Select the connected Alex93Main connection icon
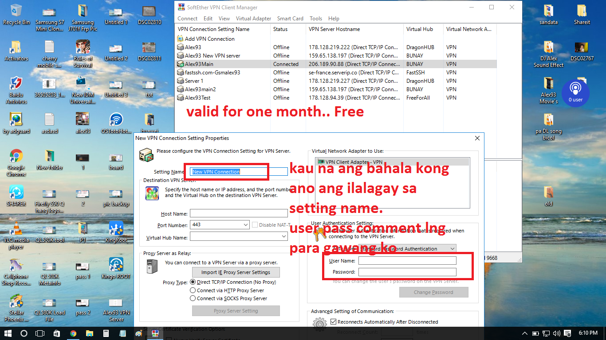The height and width of the screenshot is (340, 606). pyautogui.click(x=181, y=64)
